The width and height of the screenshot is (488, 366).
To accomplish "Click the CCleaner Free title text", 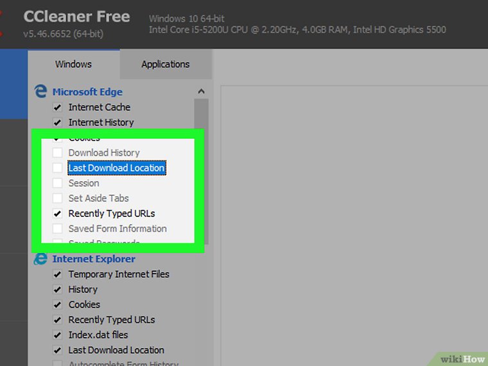I will tap(76, 17).
